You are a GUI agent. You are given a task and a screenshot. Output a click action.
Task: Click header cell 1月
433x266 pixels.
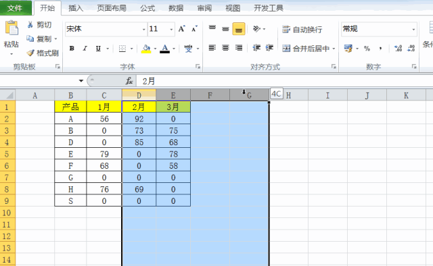(x=104, y=107)
